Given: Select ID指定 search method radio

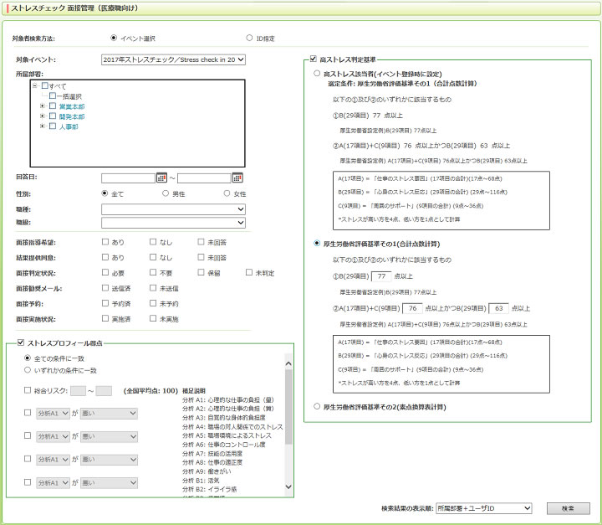Looking at the screenshot, I should (249, 38).
